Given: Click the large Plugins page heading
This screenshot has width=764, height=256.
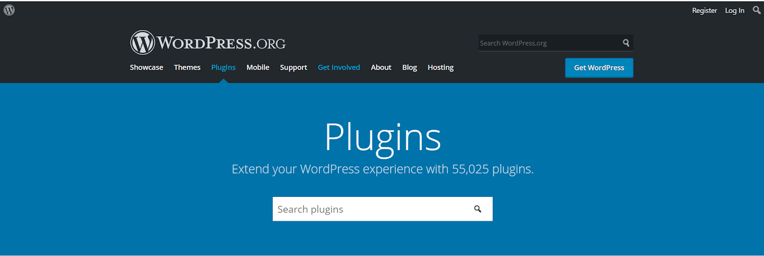Looking at the screenshot, I should pyautogui.click(x=382, y=138).
